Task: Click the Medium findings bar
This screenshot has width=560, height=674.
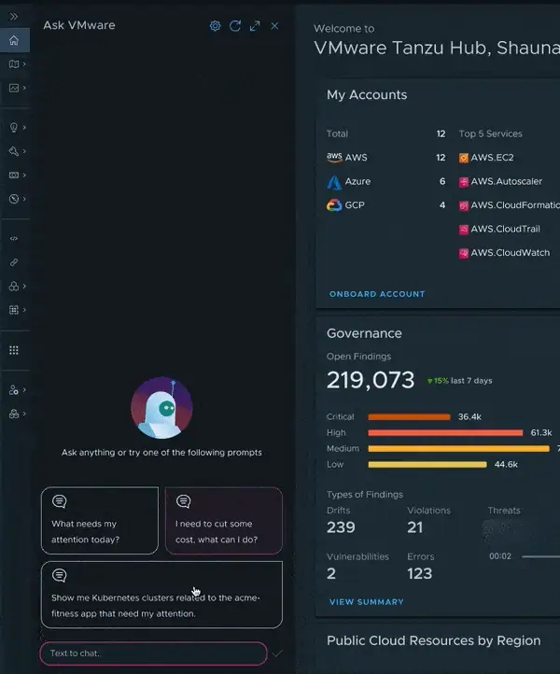Action: click(458, 449)
